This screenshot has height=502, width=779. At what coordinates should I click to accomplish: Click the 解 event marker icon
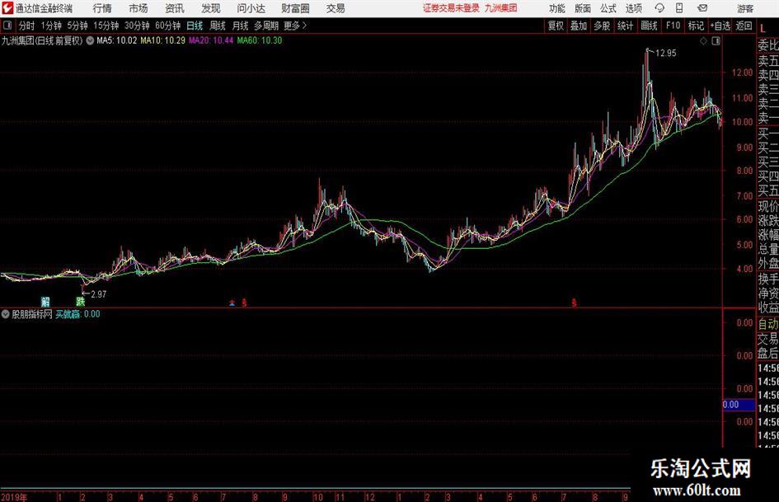coord(45,302)
